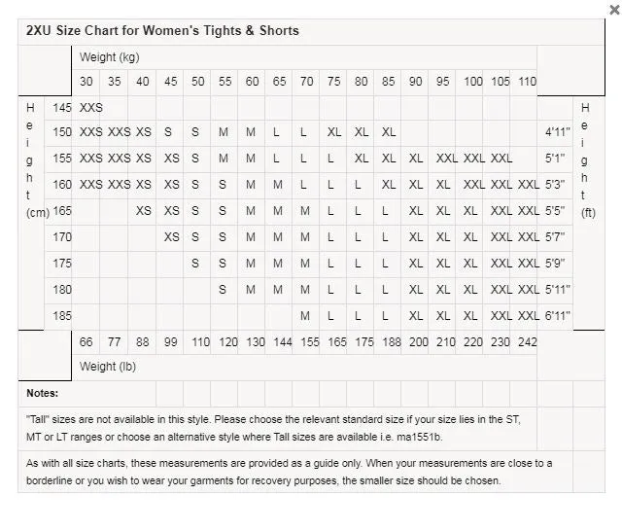Click the 30 kg weight column header
The width and height of the screenshot is (622, 531).
[86, 82]
